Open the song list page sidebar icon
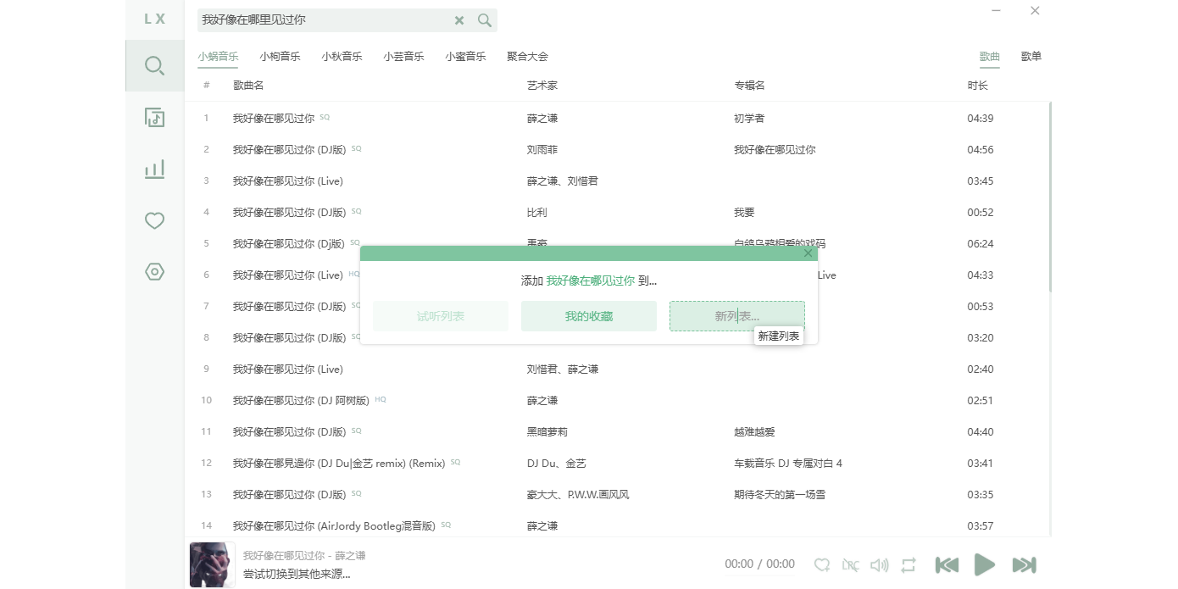 click(154, 117)
